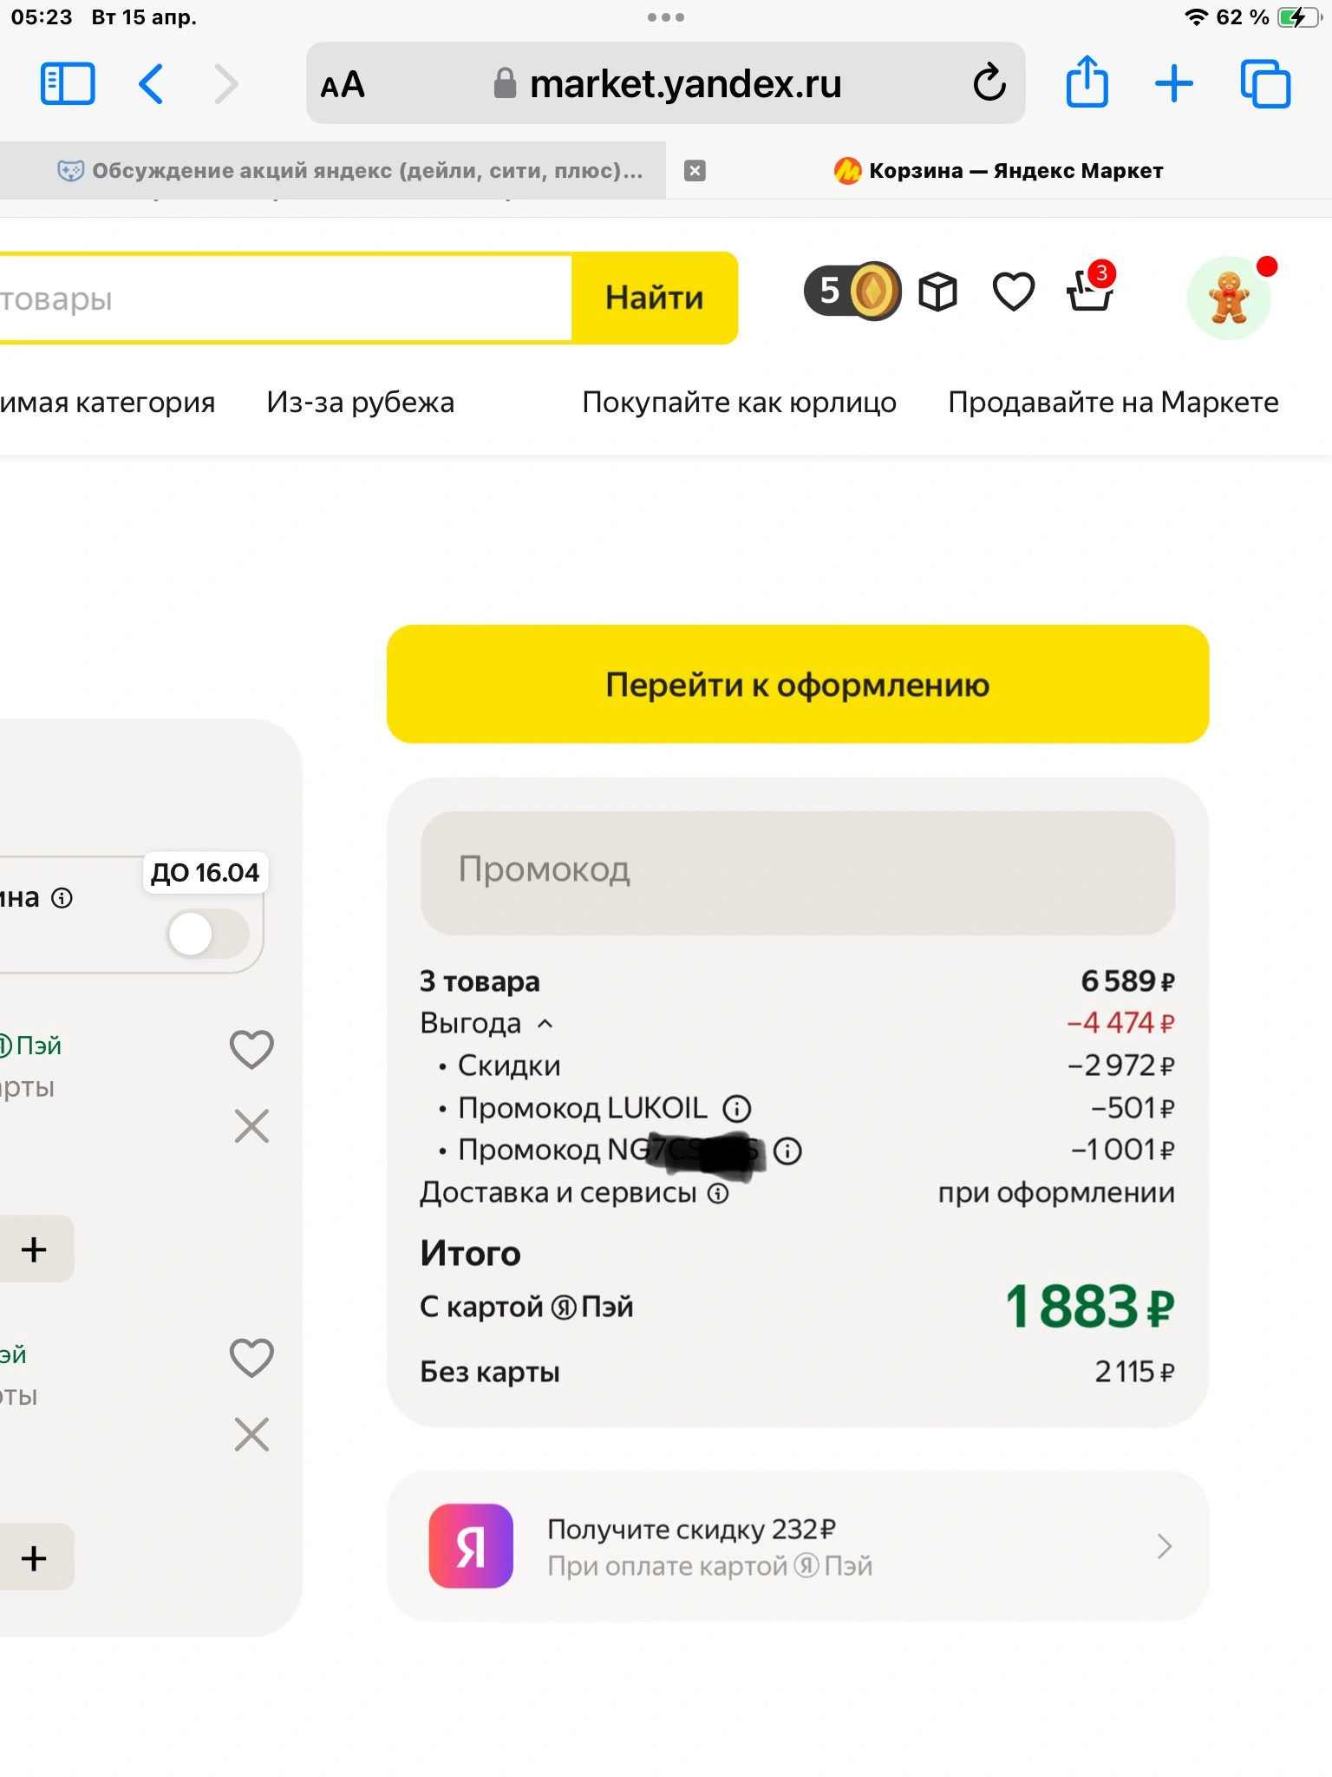The height and width of the screenshot is (1777, 1332).
Task: Click the yellow Найти search button
Action: [655, 298]
